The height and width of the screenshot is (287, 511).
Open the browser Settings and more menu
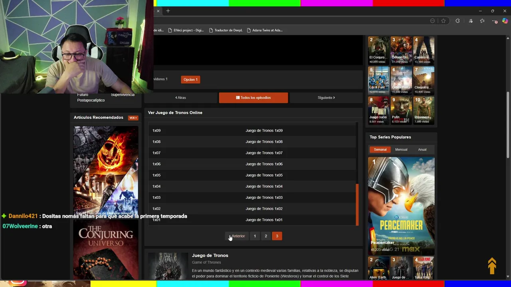(x=495, y=21)
